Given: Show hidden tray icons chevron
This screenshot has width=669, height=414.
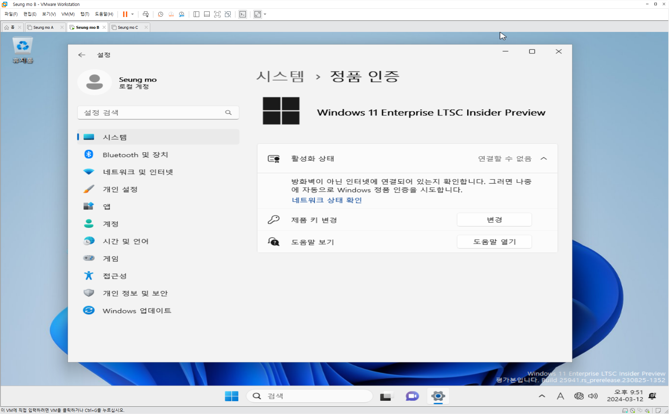Looking at the screenshot, I should point(542,396).
